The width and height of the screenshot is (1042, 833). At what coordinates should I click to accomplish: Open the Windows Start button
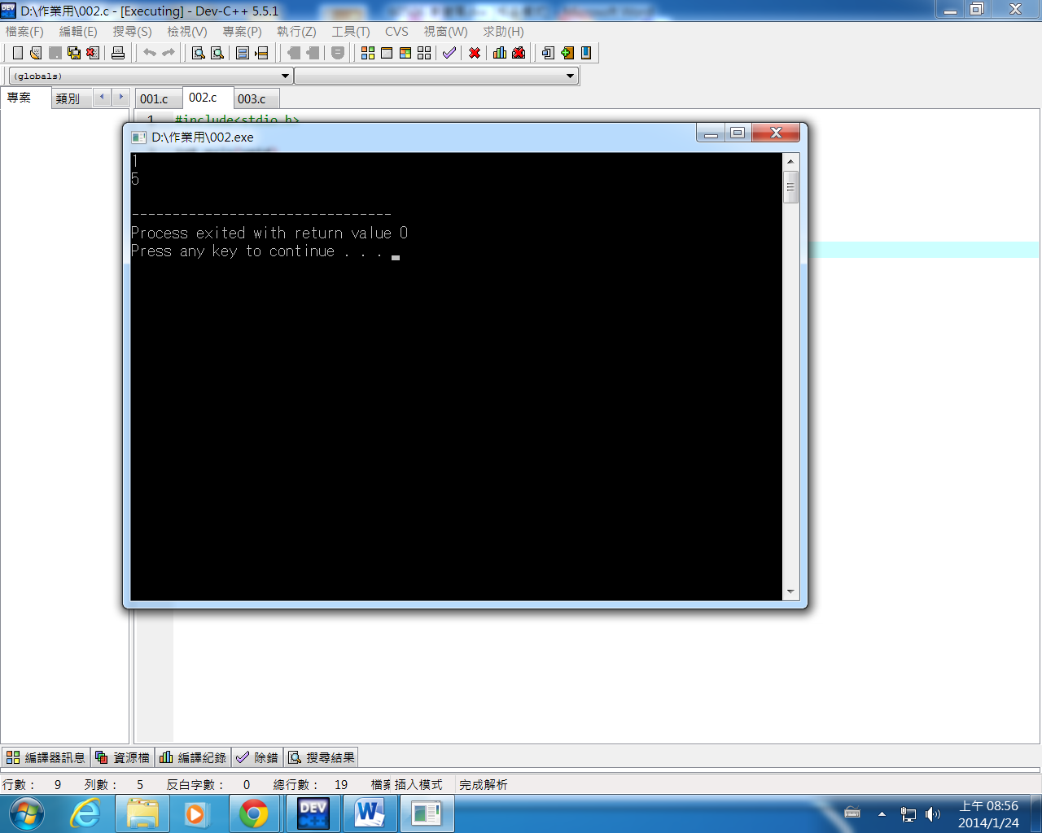26,813
